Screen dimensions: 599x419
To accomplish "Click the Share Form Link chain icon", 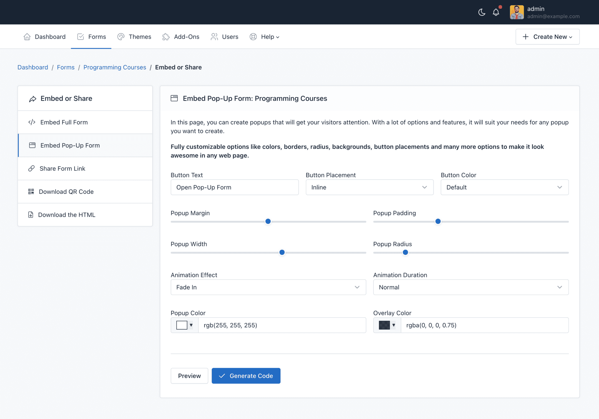I will coord(32,168).
